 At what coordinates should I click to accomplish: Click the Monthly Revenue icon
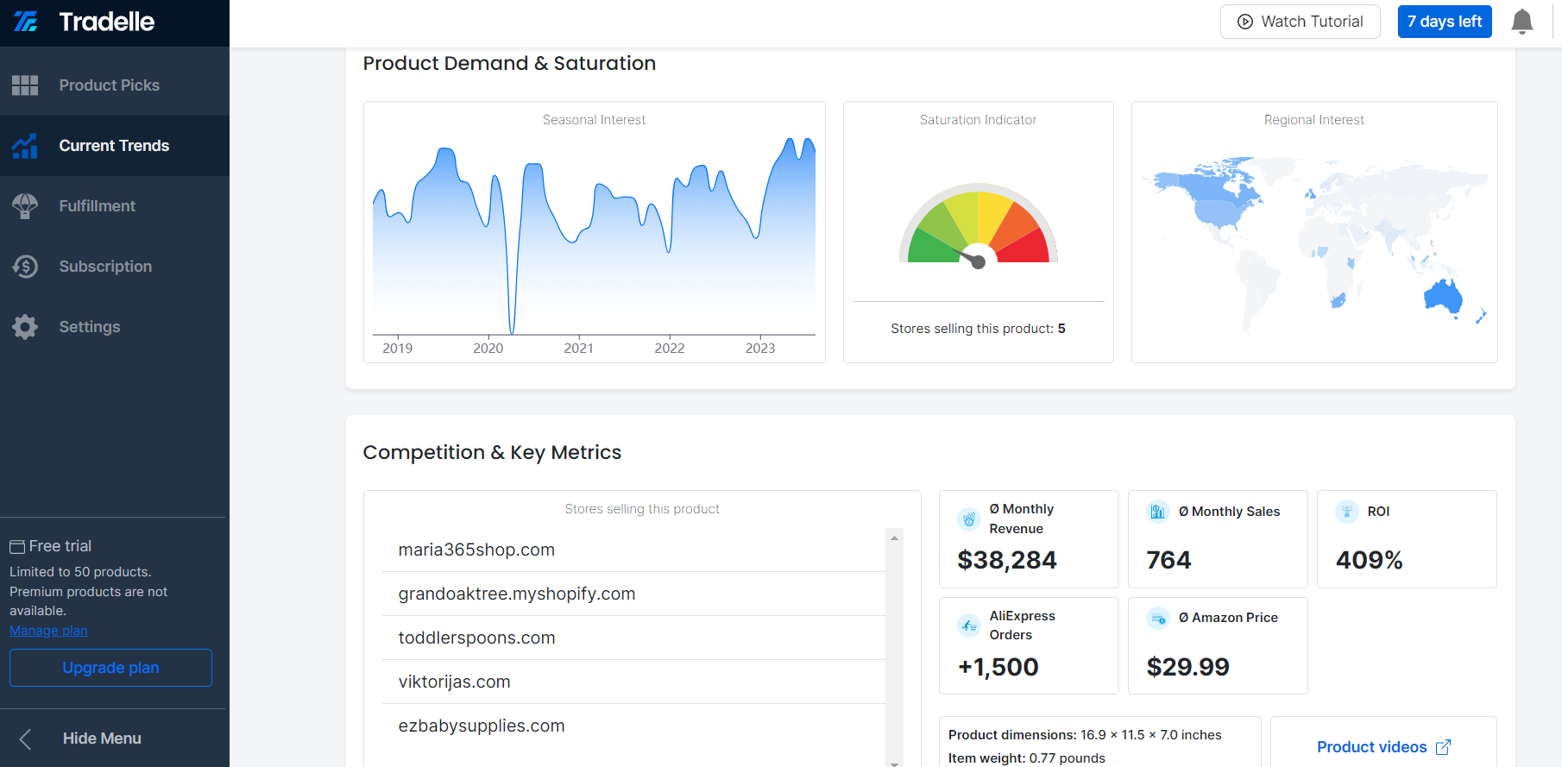click(x=969, y=519)
